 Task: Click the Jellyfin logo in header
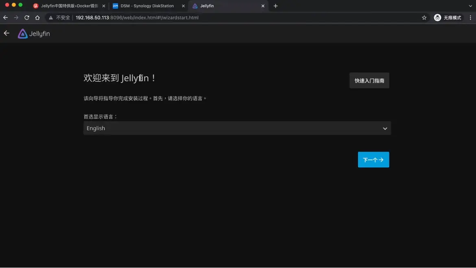point(34,34)
